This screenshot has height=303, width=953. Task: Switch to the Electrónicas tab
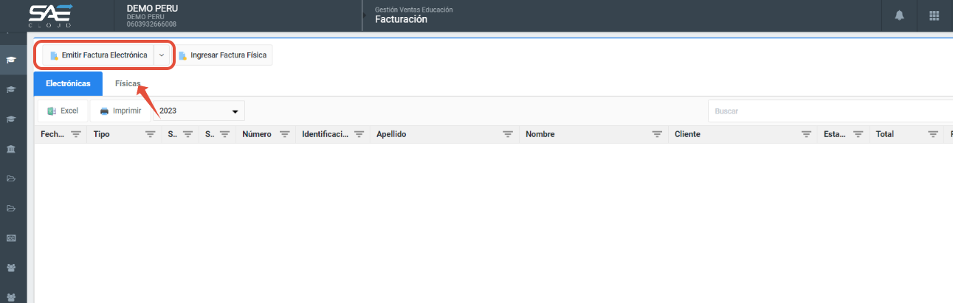(x=68, y=84)
